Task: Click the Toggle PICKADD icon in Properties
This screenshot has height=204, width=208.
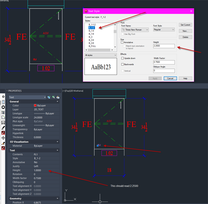Action: (49, 97)
